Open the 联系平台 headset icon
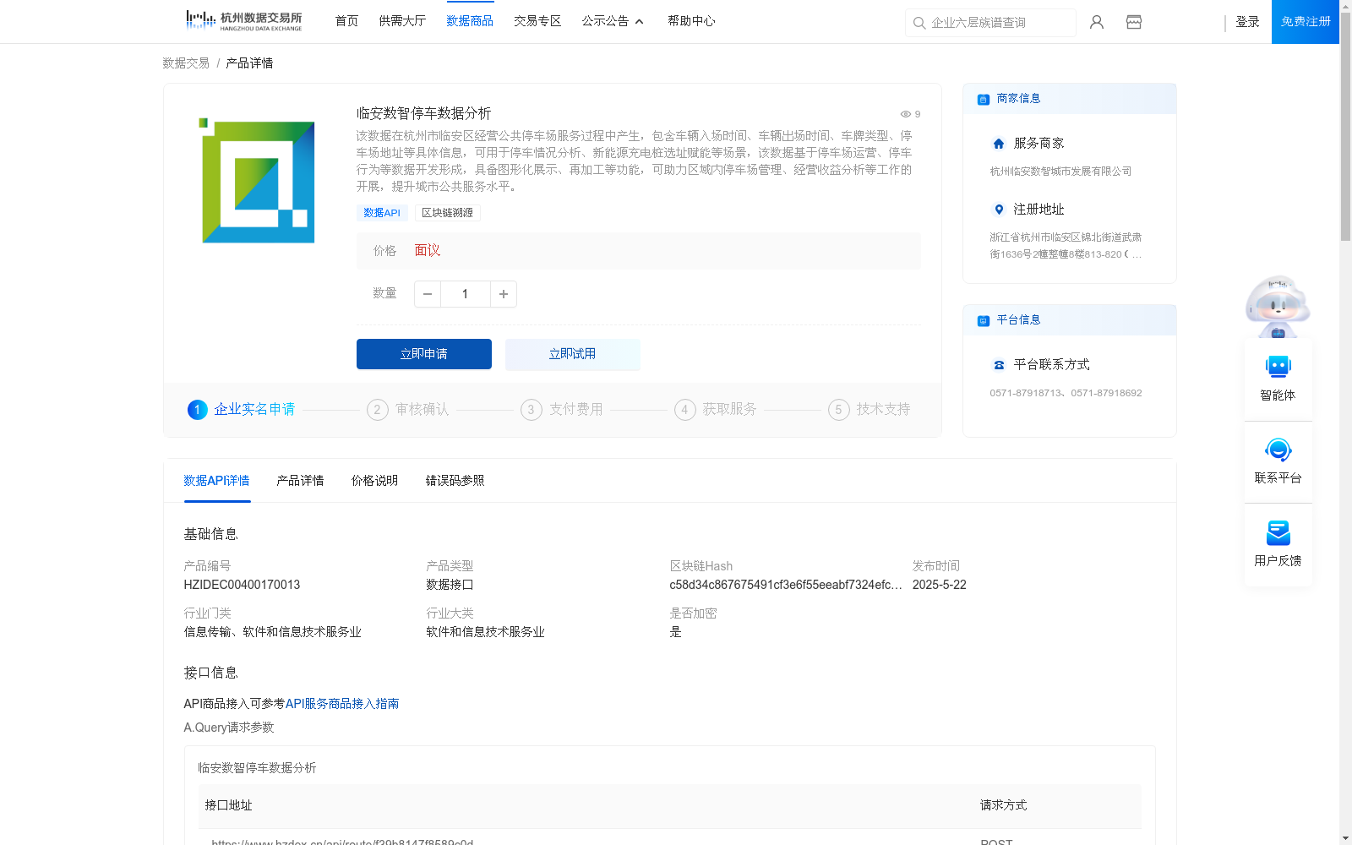This screenshot has width=1352, height=845. (1278, 450)
